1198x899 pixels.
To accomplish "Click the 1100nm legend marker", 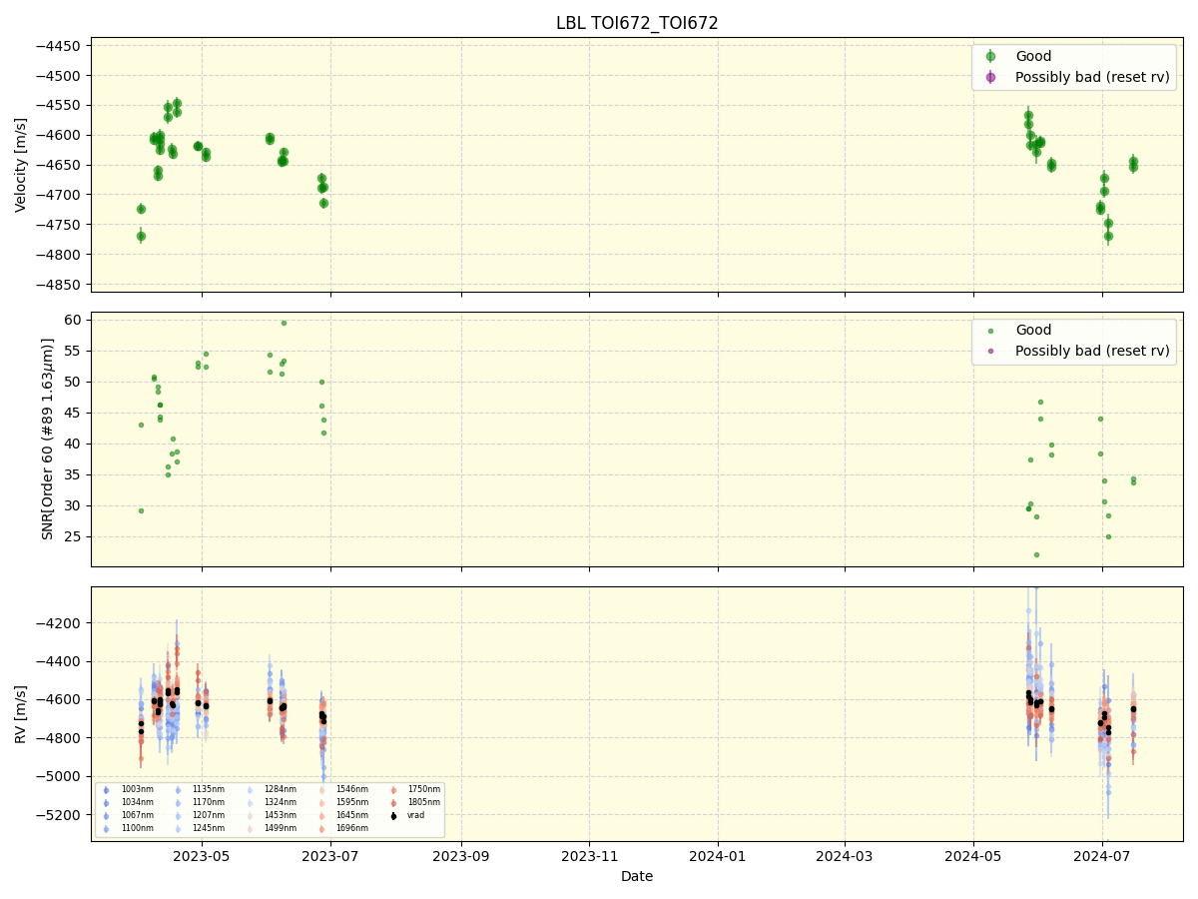I will click(106, 829).
